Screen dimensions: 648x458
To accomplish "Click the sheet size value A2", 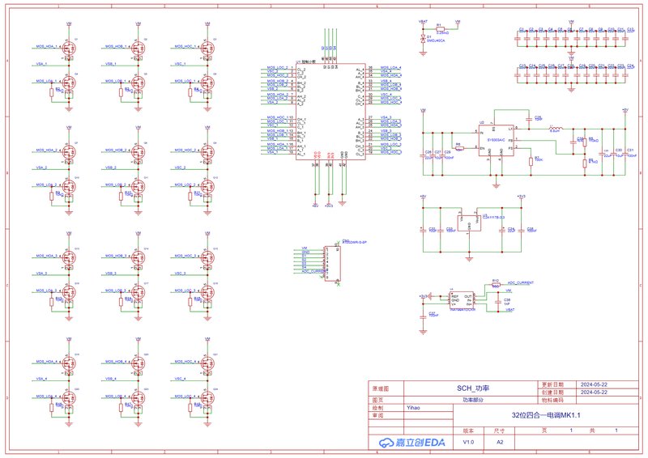I will pyautogui.click(x=500, y=442).
